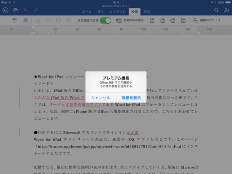Select the first-line indent marker on ruler
This screenshot has width=232, height=174.
(x=34, y=28)
